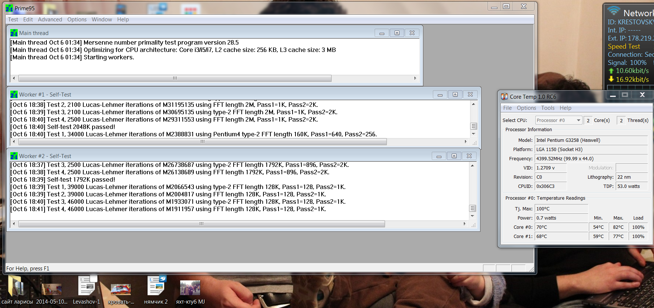Screen dimensions: 654x308
Task: Click the down scroll arrow in Worker #2
Action: [x=472, y=216]
